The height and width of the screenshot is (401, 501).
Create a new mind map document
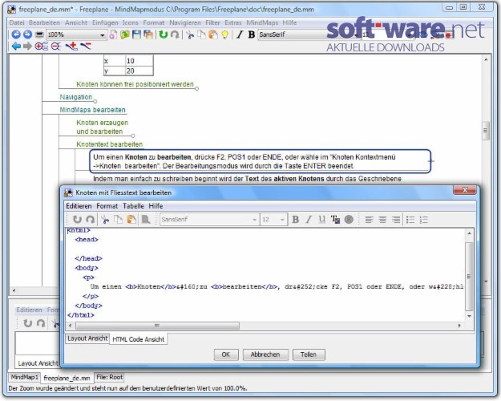(x=113, y=34)
